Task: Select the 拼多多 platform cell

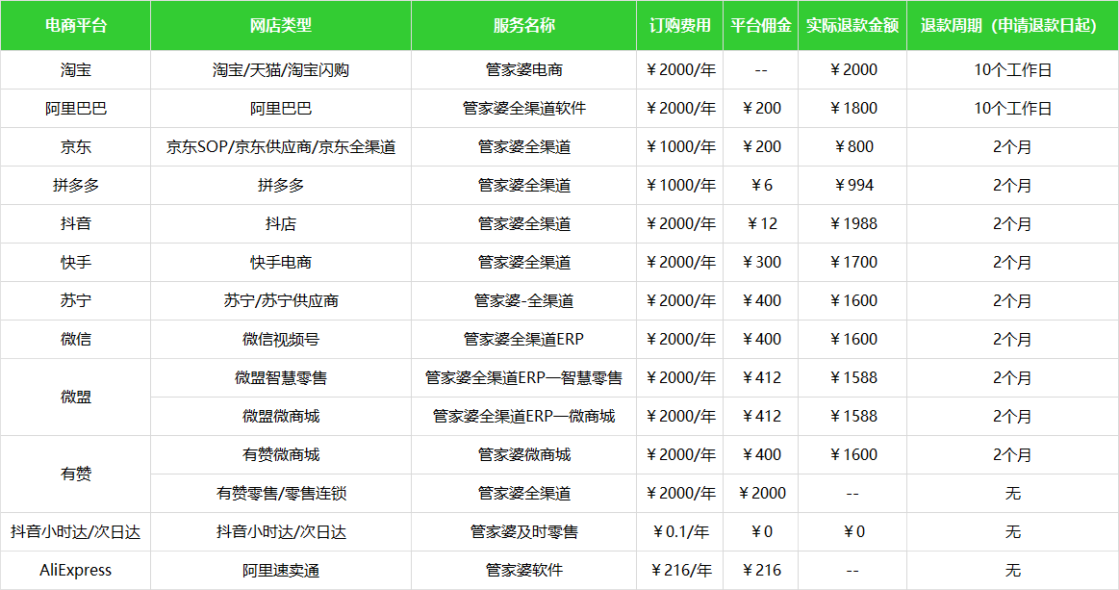Action: tap(76, 186)
